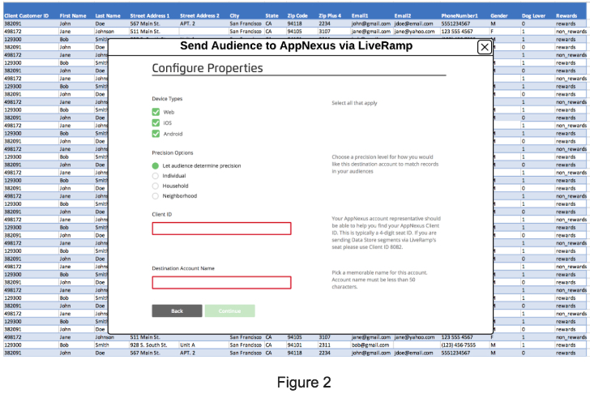The width and height of the screenshot is (590, 394).
Task: Click the Zip Code column header
Action: tap(297, 15)
